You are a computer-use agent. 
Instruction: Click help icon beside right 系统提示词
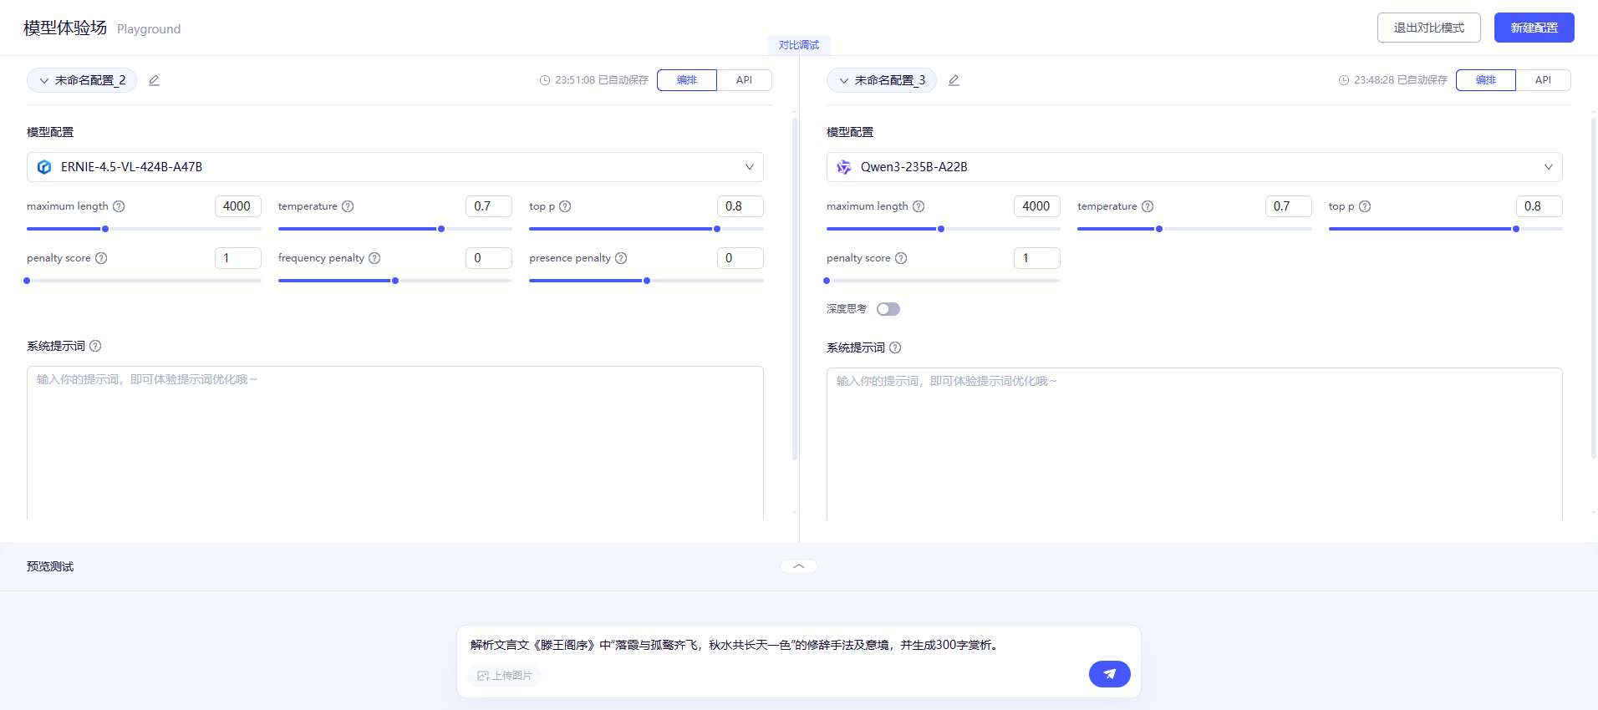coord(895,347)
